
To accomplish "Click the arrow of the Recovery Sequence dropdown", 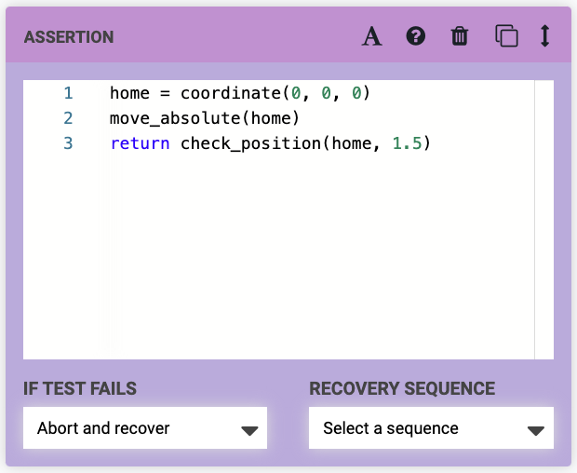I will (535, 430).
